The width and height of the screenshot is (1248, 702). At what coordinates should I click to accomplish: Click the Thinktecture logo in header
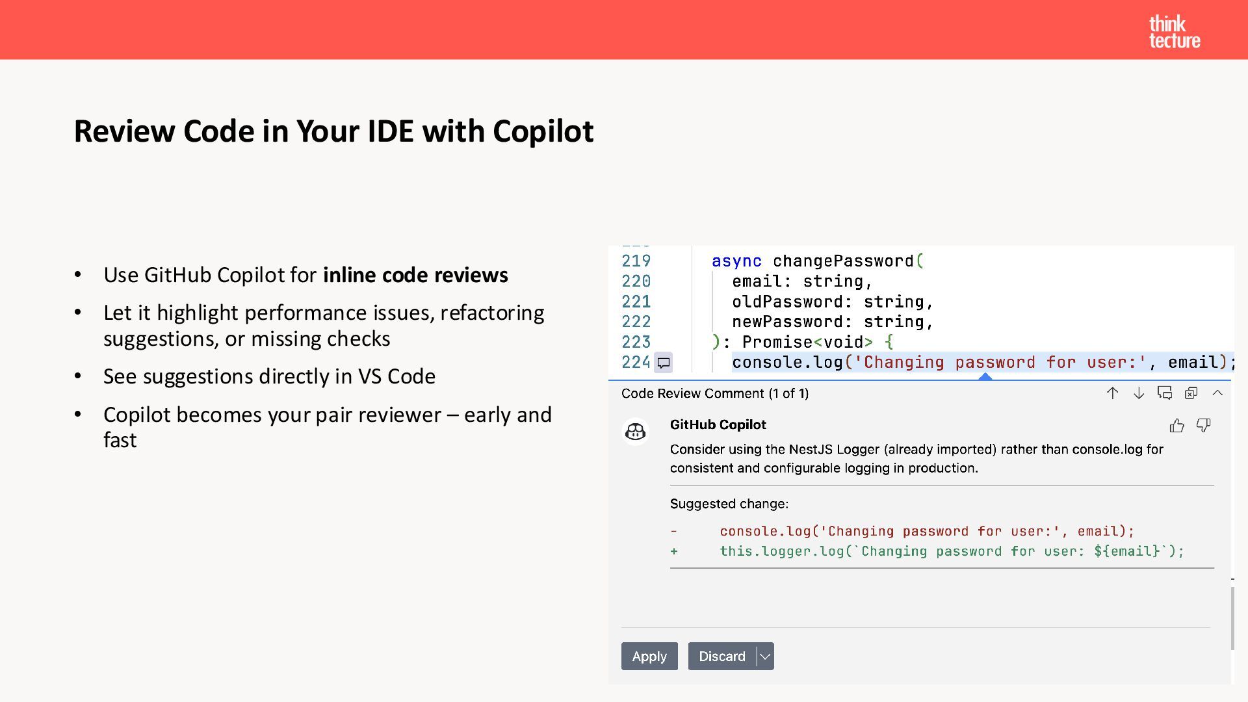[x=1174, y=32]
